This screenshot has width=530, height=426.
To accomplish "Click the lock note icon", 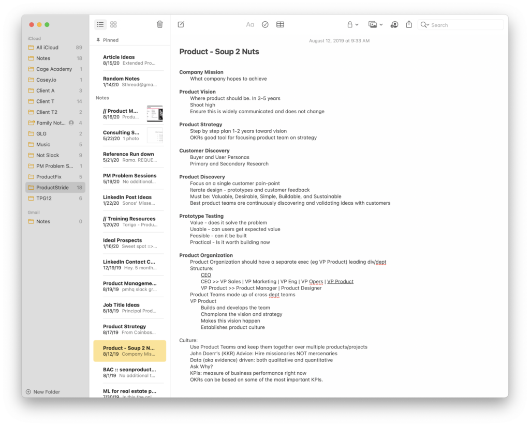I will click(x=350, y=24).
